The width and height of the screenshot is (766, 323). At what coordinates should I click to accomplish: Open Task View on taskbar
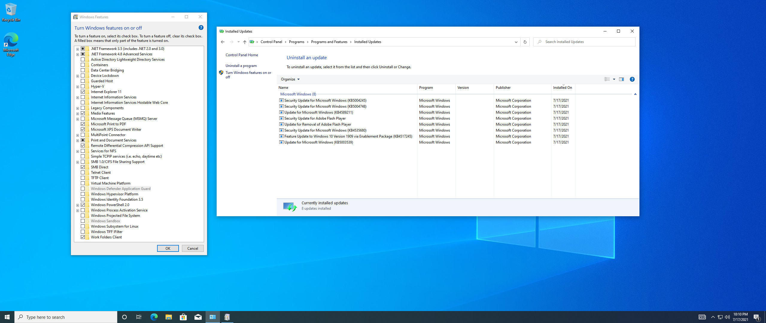[x=139, y=317]
